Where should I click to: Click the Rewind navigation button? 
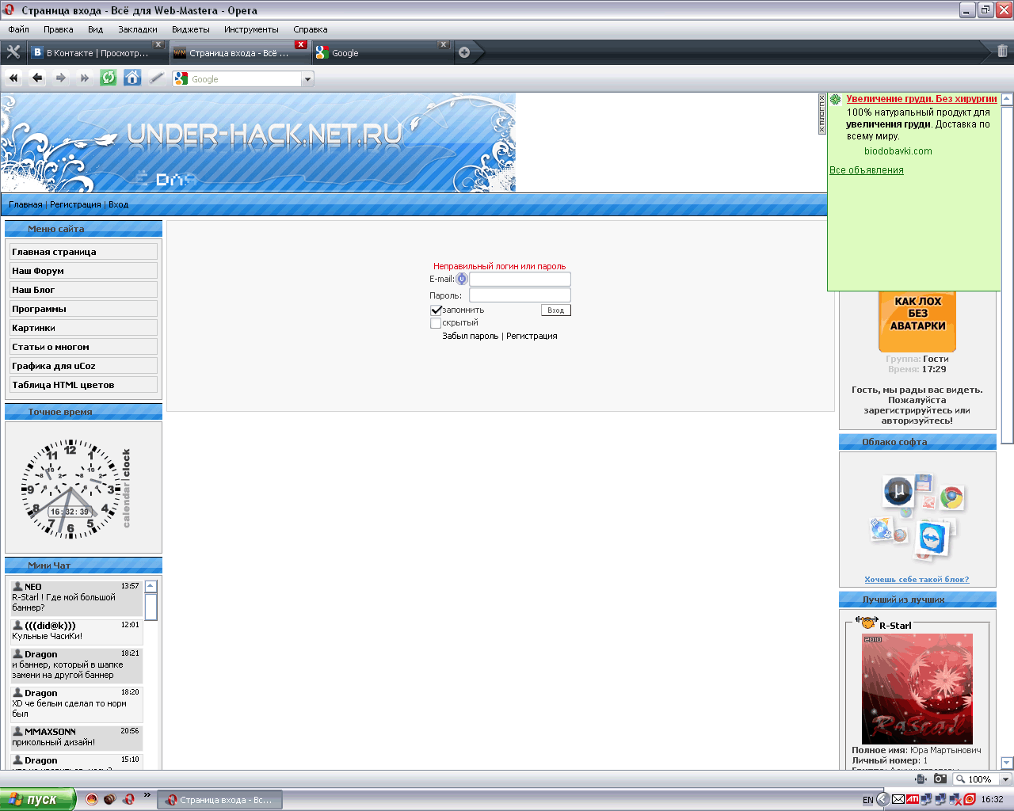[x=13, y=78]
